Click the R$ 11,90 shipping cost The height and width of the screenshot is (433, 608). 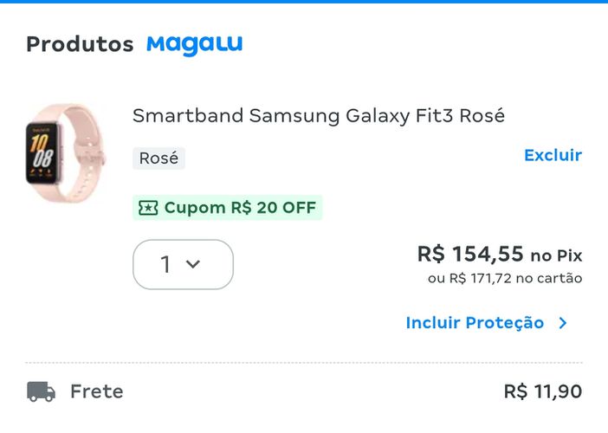[x=543, y=391]
